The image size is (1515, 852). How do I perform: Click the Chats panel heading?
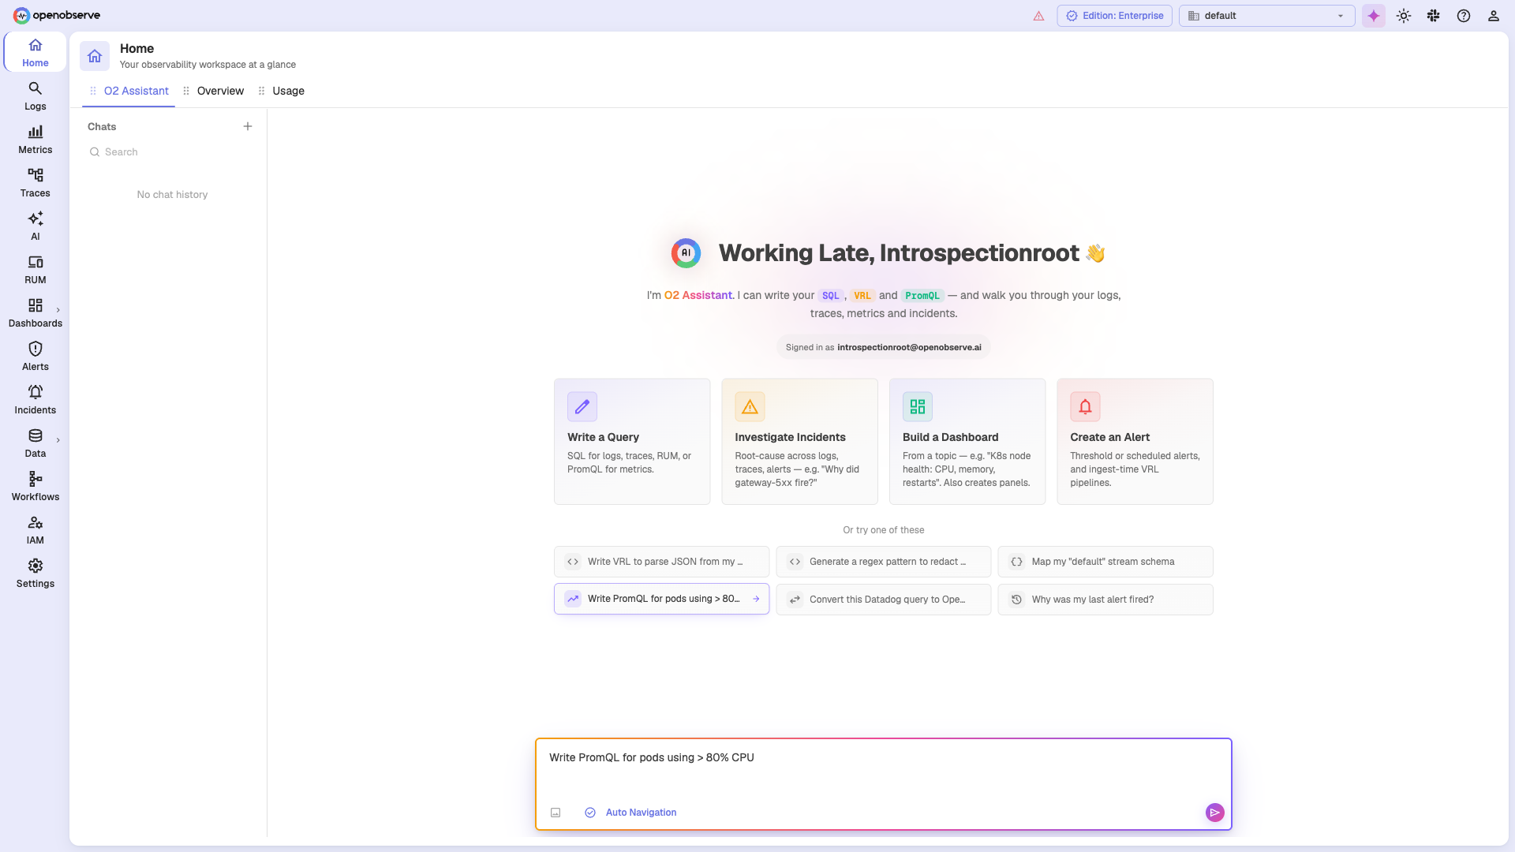coord(102,126)
